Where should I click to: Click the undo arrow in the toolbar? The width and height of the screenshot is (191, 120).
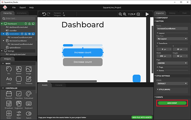coord(44,14)
